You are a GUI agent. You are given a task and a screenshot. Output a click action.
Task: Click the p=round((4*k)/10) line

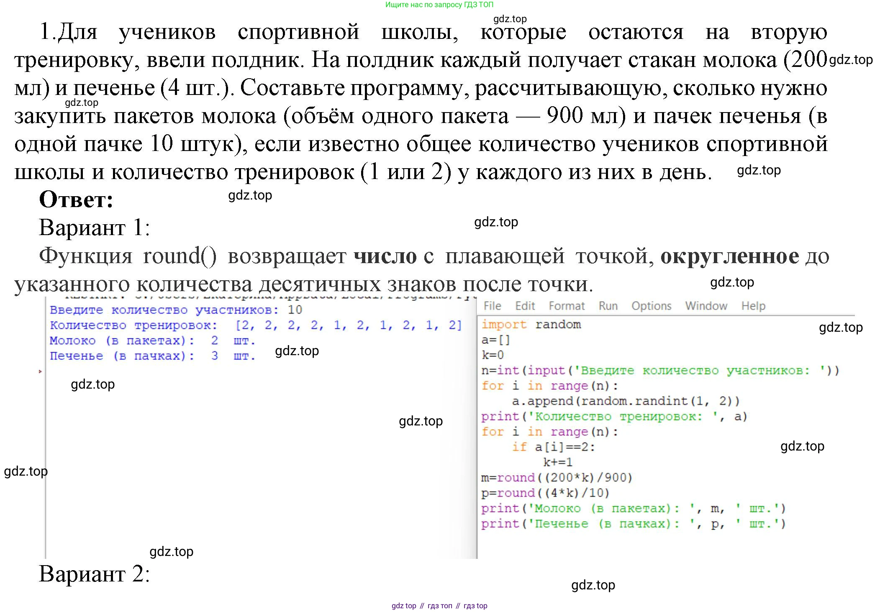point(545,493)
